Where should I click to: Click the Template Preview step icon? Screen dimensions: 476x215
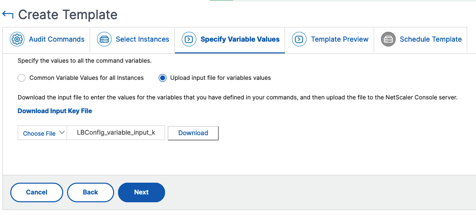[299, 39]
